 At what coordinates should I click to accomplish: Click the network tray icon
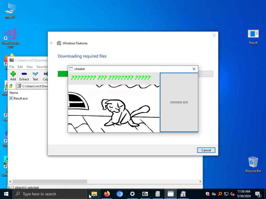click(x=226, y=194)
